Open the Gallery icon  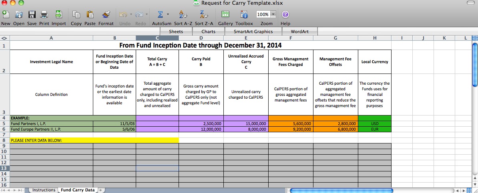[x=225, y=14]
